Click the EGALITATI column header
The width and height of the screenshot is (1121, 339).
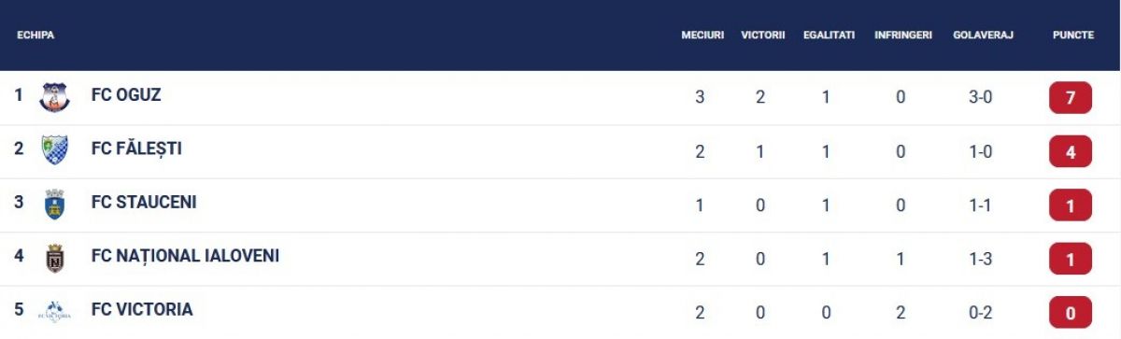[829, 35]
